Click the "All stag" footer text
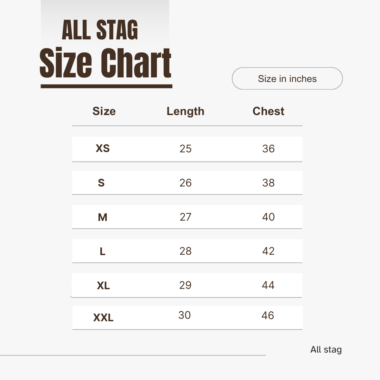 click(x=326, y=350)
